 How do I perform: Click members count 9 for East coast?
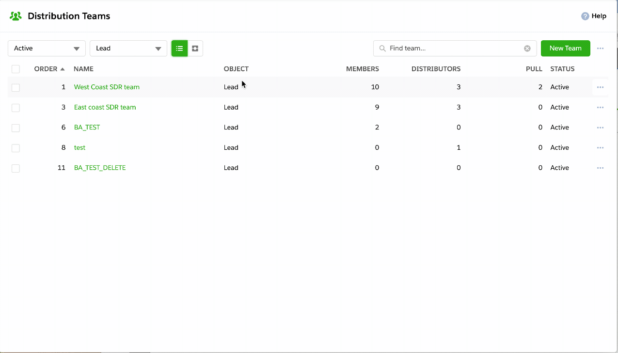(377, 107)
